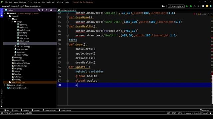Click the user account icon in toolbar

163,6
